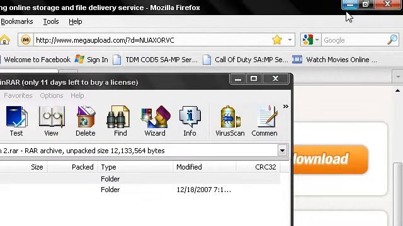Open the Comment tool in WinRAR
This screenshot has width=403, height=226.
click(x=264, y=121)
